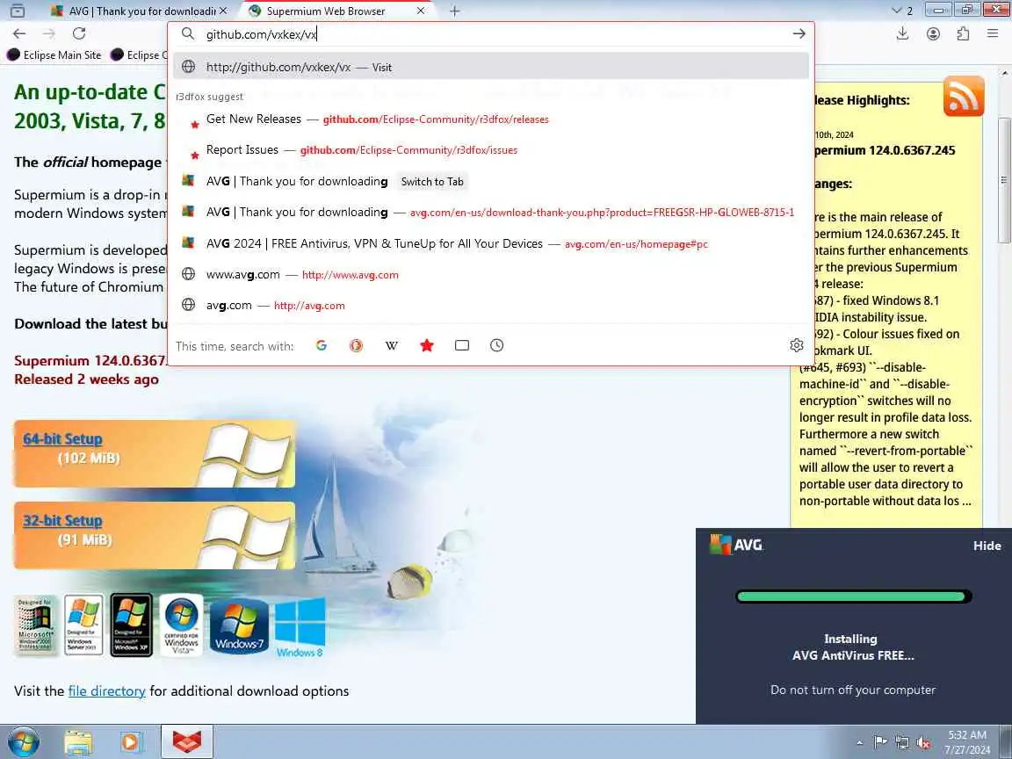
Task: Open the tab list icon at top-left
Action: pyautogui.click(x=18, y=11)
